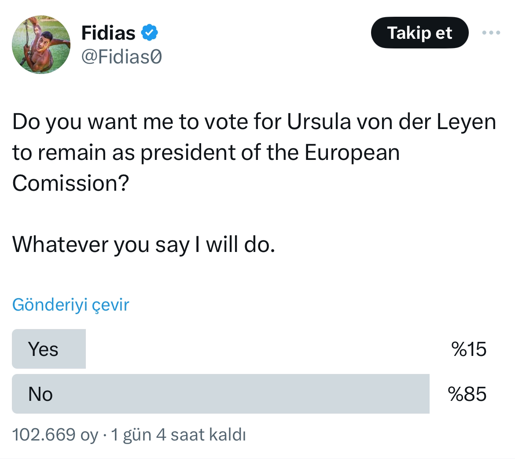
Task: Open Fidias's round profile picture
Action: tap(41, 44)
